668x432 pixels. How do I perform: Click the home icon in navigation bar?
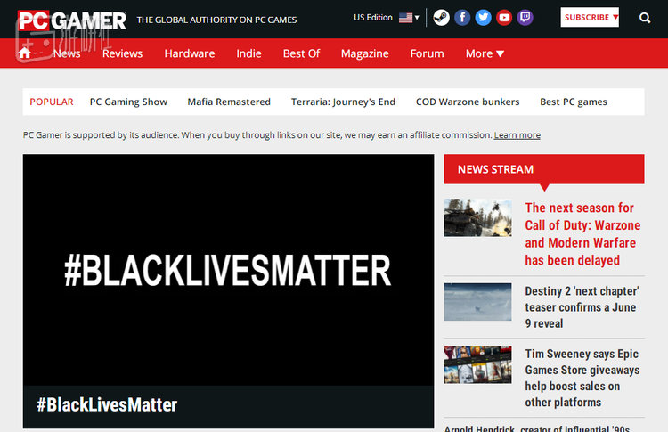(x=25, y=53)
